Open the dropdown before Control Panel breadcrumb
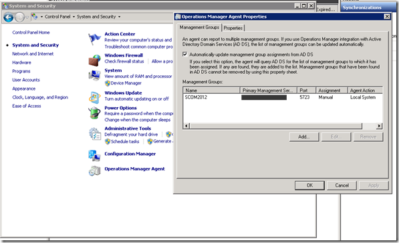This screenshot has width=399, height=243. (x=41, y=17)
